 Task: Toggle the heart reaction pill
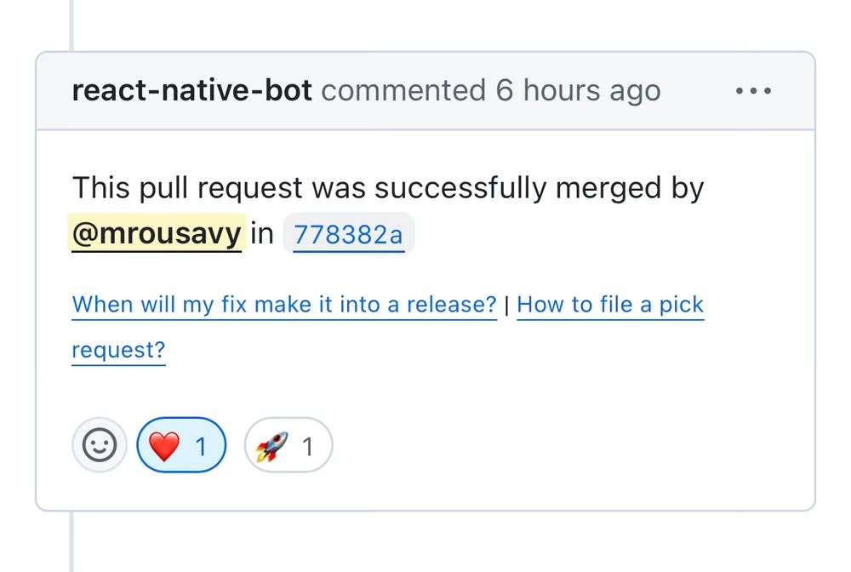[181, 445]
